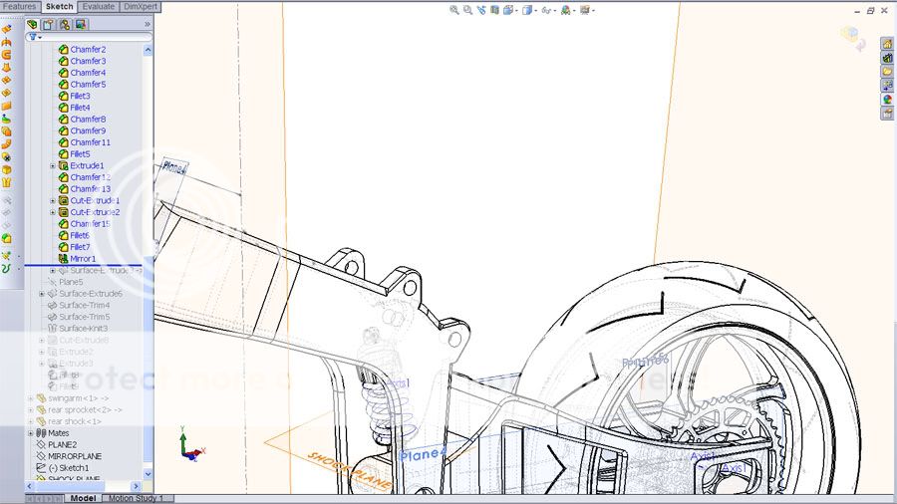Screen dimensions: 897x504
Task: Select Chamfer5 in the feature tree
Action: [88, 84]
